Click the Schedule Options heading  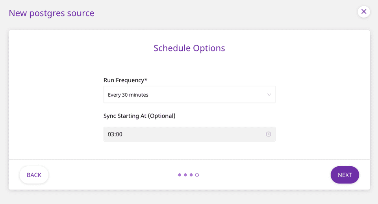click(189, 48)
